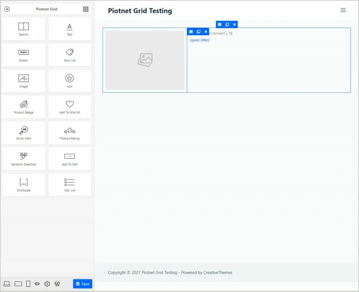Open the section edit grid icon

pos(220,24)
